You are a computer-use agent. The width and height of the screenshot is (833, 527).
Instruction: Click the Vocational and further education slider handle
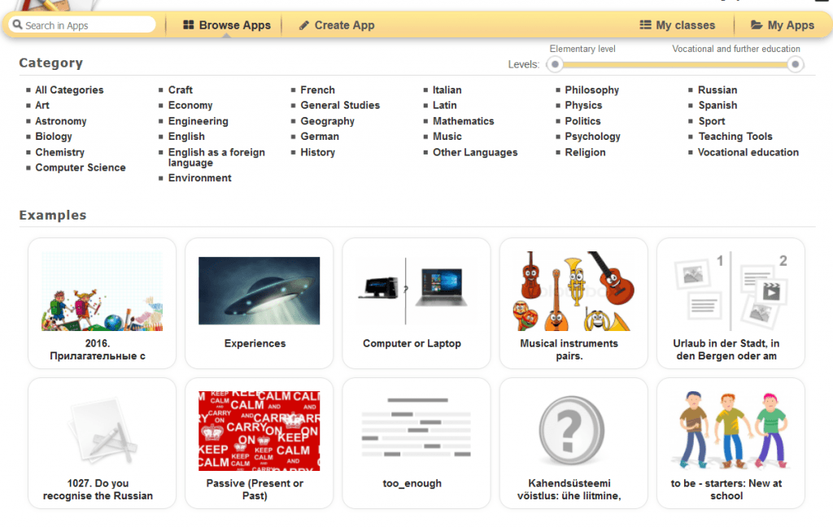[x=795, y=64]
